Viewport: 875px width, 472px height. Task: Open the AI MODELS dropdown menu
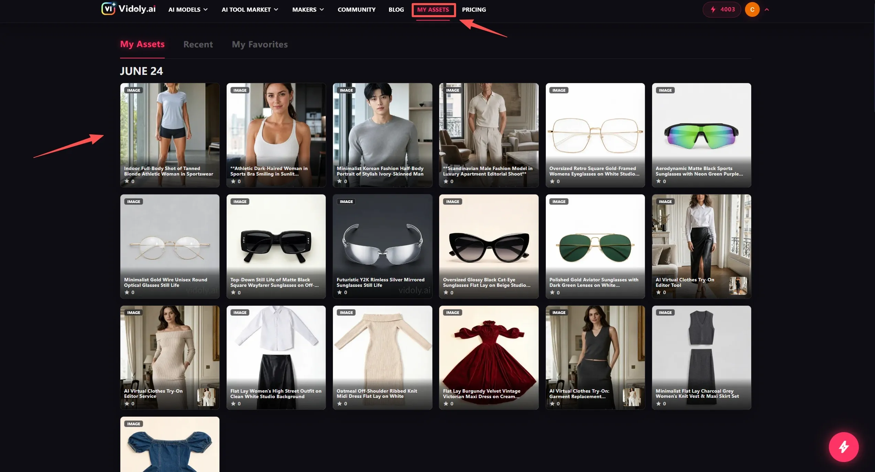[x=188, y=10]
